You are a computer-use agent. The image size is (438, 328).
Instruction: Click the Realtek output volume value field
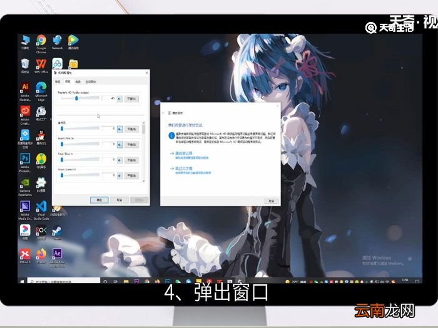point(109,99)
